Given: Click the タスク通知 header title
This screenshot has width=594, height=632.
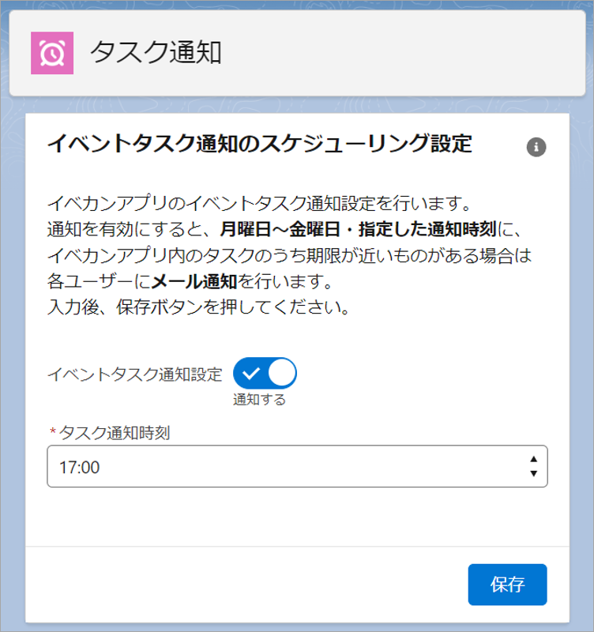Looking at the screenshot, I should pos(156,52).
